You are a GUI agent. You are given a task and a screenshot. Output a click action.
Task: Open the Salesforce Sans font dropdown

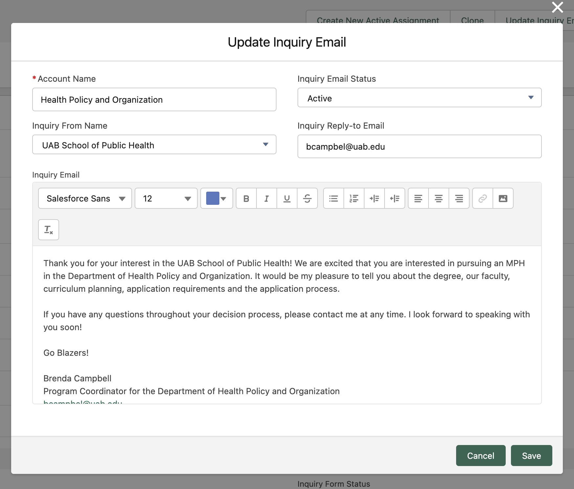pyautogui.click(x=84, y=198)
